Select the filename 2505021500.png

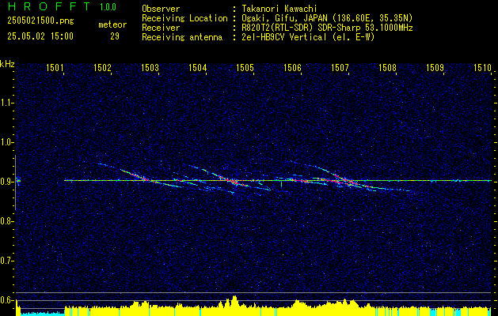[x=40, y=21]
